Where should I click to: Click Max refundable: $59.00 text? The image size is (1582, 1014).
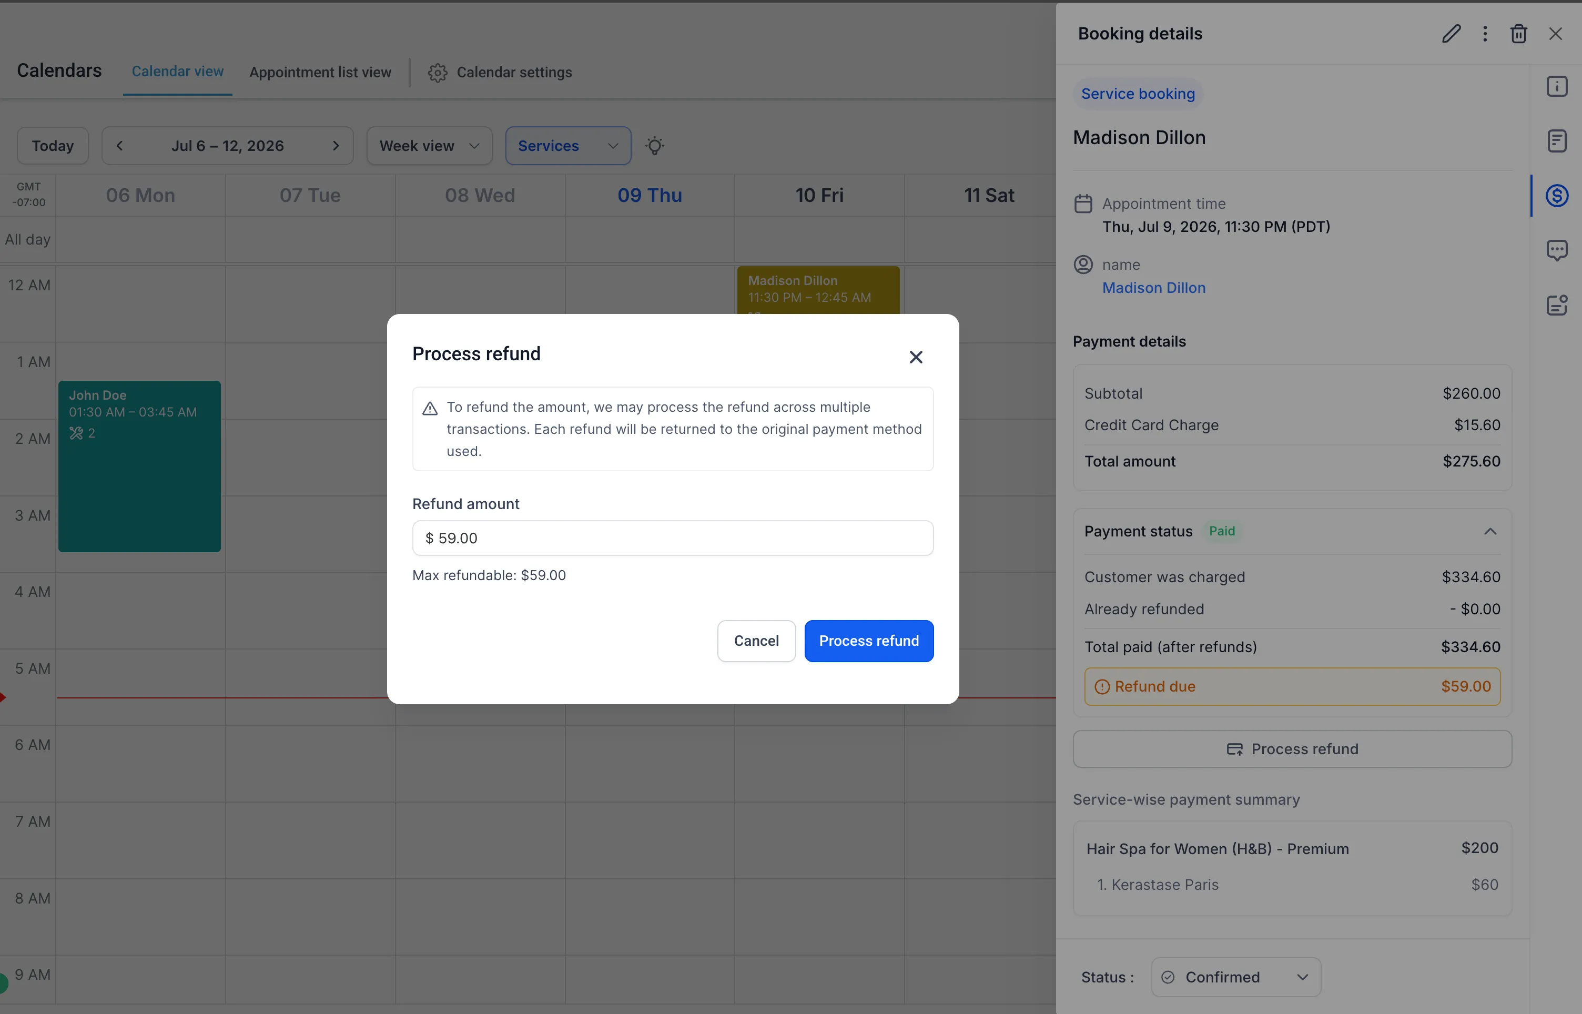pyautogui.click(x=489, y=575)
